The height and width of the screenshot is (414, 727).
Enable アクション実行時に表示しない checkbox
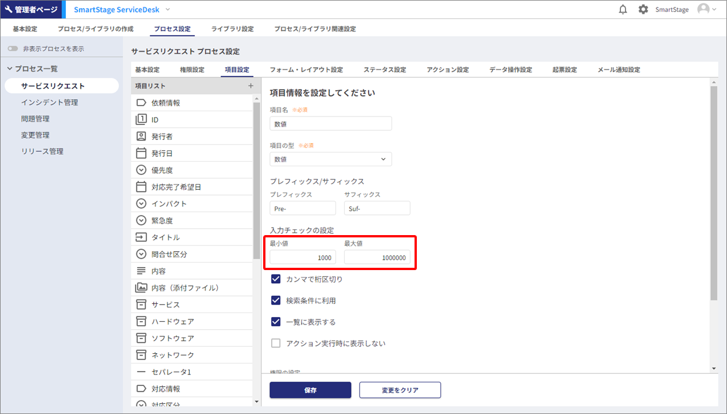[276, 343]
